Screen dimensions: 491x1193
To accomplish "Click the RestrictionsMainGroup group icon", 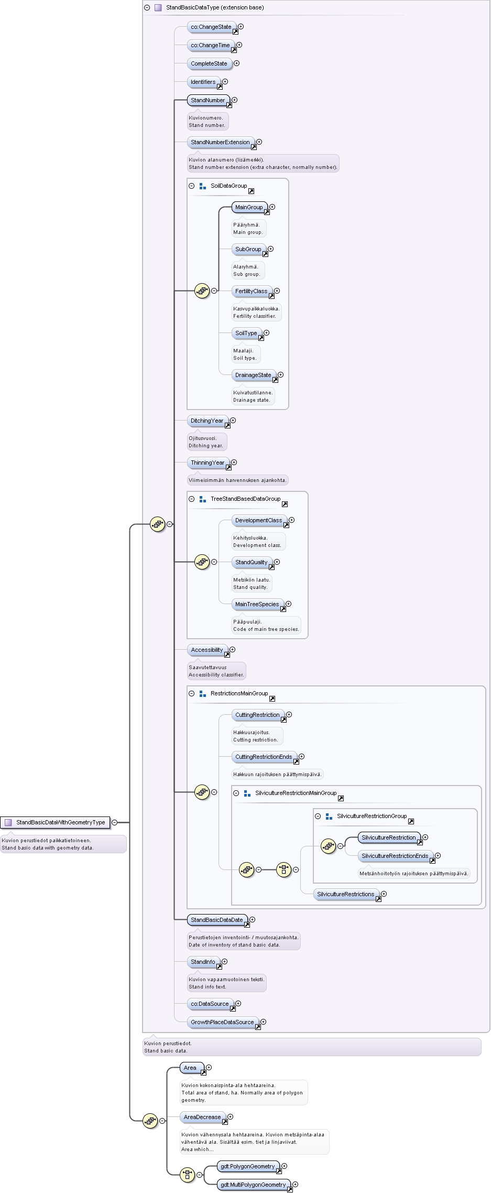I will pos(203,693).
